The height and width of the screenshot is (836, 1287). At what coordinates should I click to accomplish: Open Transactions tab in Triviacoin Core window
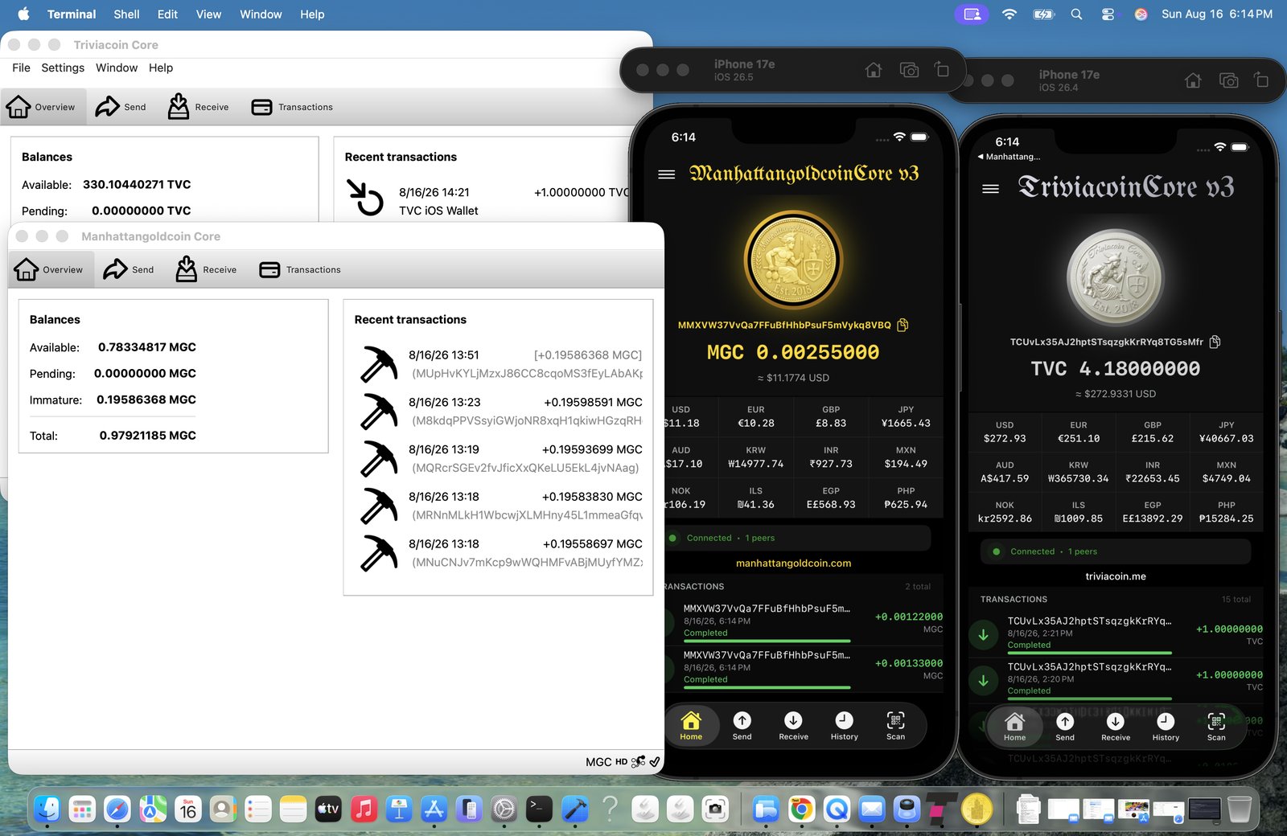[x=292, y=107]
